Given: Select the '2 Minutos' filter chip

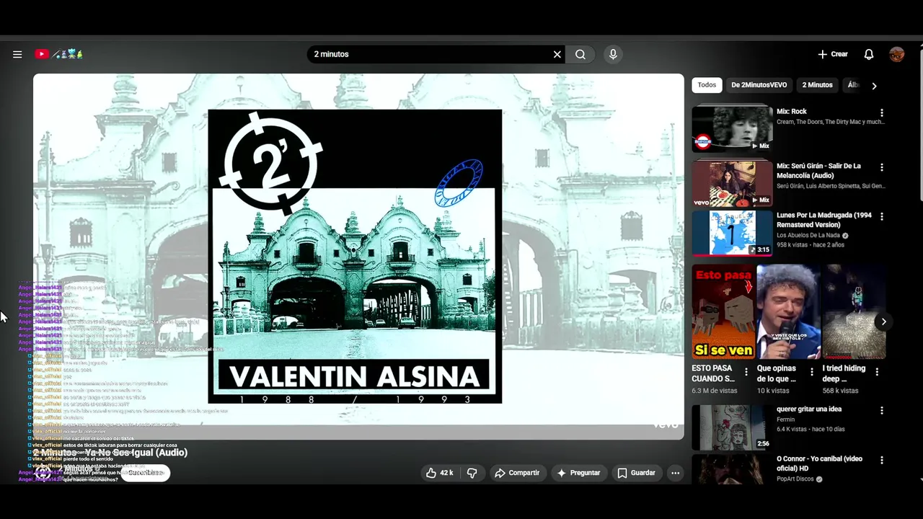Looking at the screenshot, I should [817, 85].
